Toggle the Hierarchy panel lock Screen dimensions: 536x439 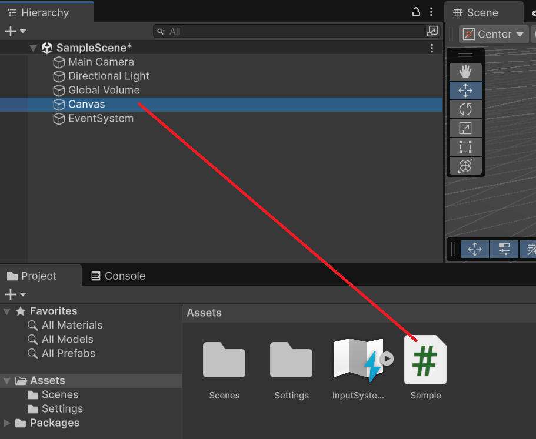coord(416,12)
